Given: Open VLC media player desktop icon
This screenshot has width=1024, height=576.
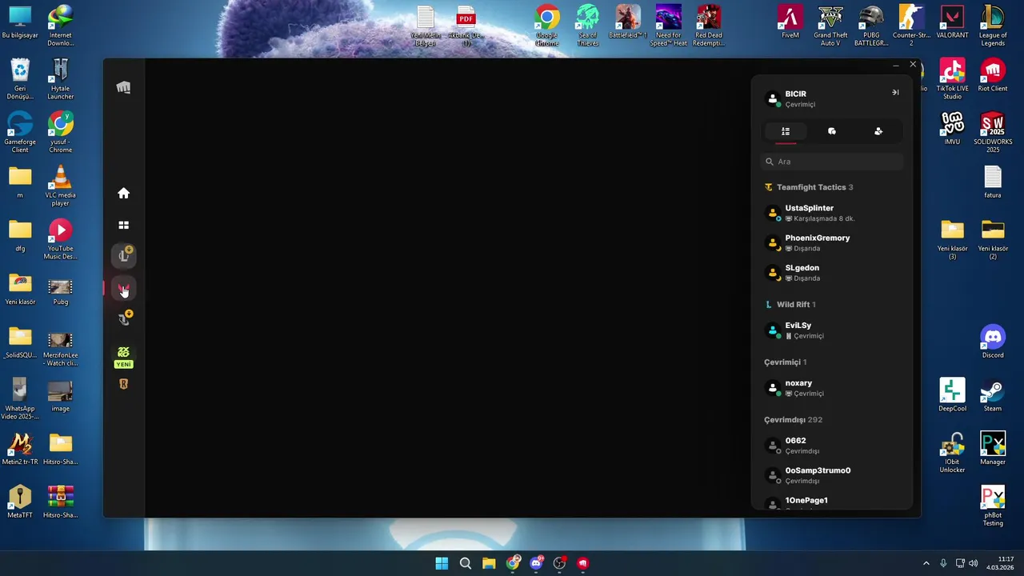Looking at the screenshot, I should (60, 186).
